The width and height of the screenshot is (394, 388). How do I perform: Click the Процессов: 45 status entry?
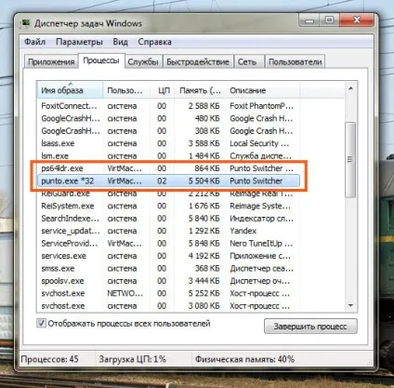pos(49,359)
